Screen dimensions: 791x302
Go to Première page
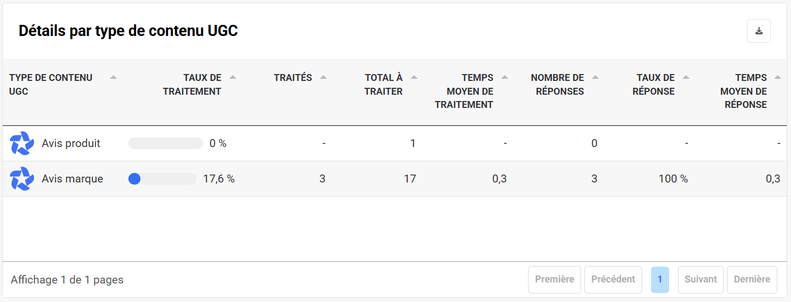tap(555, 279)
